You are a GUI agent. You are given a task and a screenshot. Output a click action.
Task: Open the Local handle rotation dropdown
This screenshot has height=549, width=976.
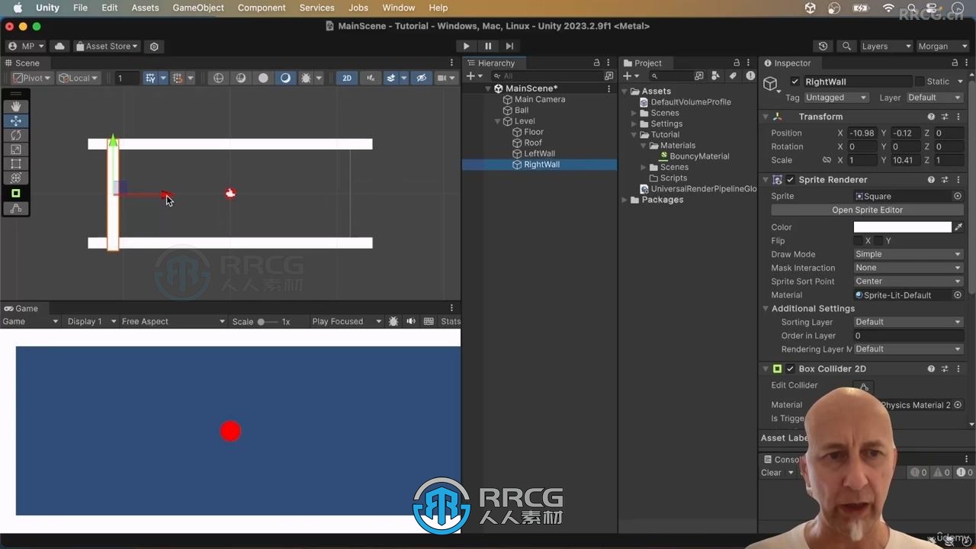point(79,78)
